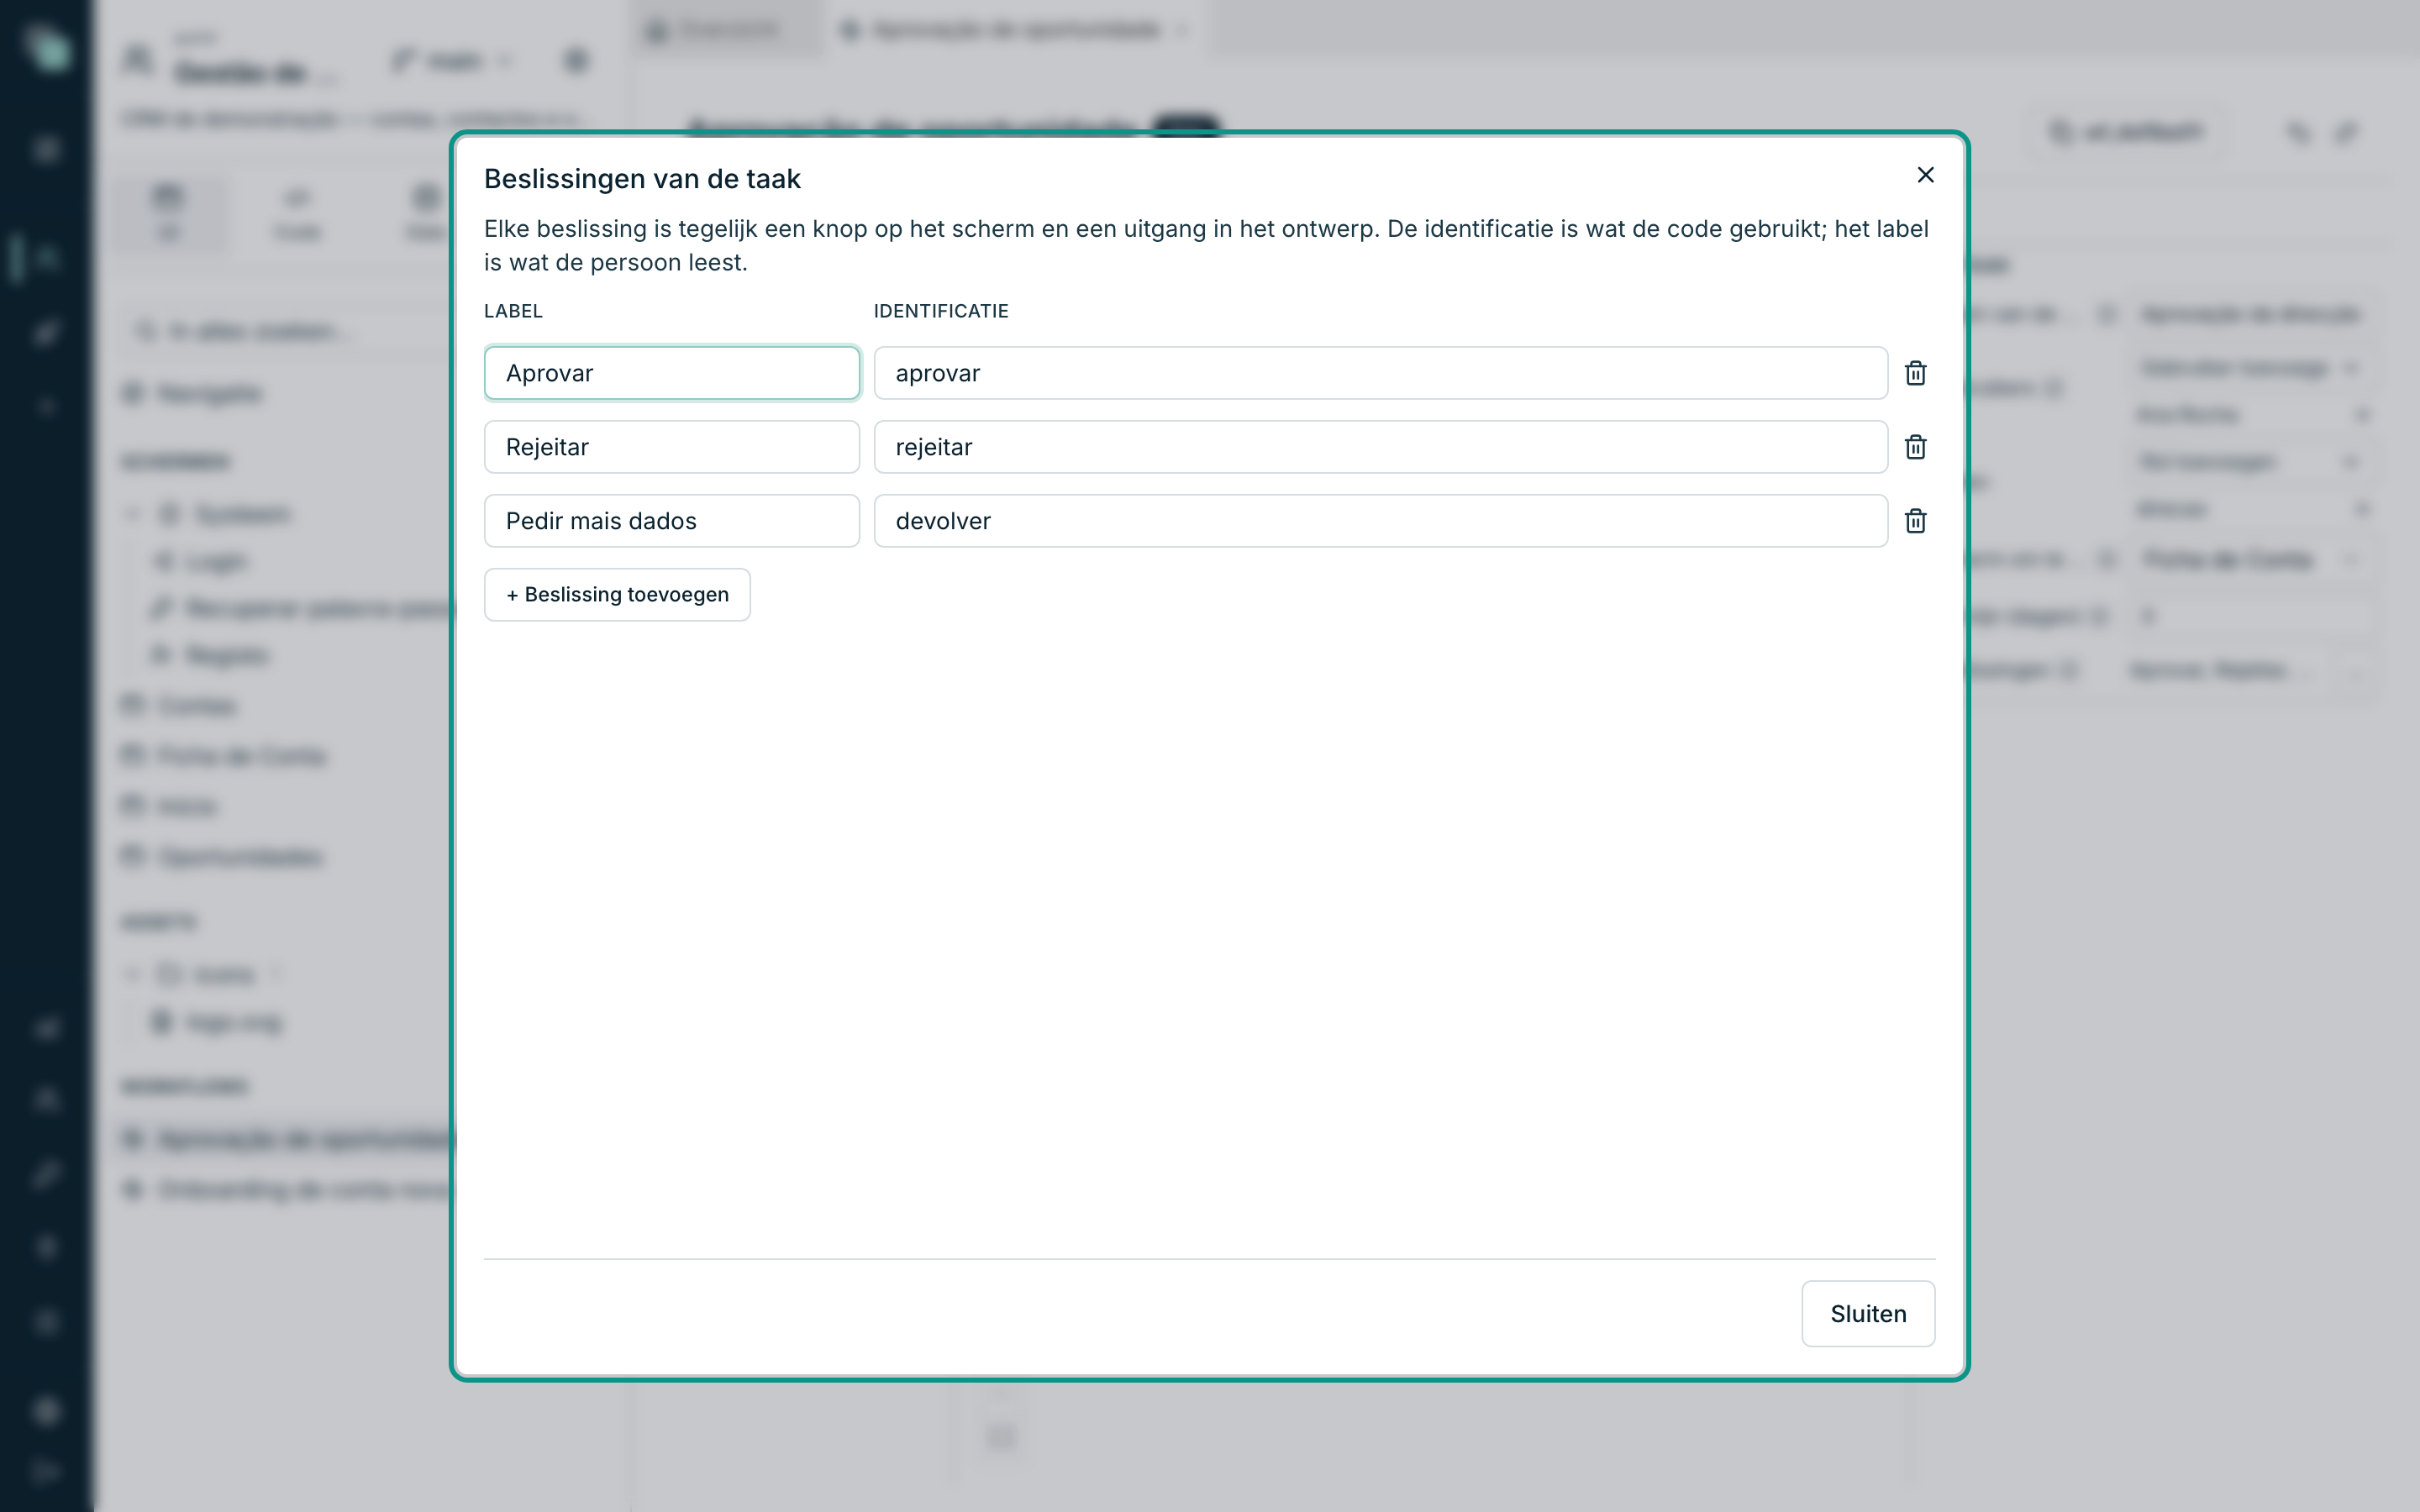Close the dialog with the X icon

(1925, 175)
